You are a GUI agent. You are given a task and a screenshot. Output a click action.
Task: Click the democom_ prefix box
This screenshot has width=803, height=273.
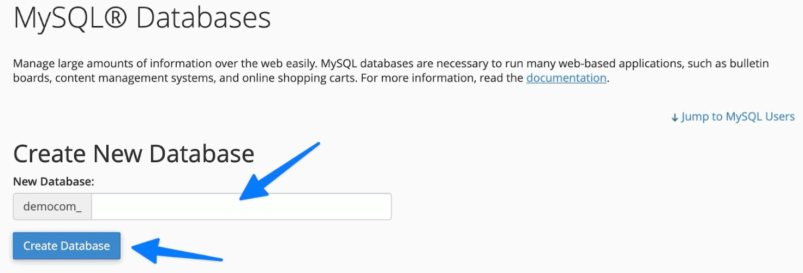52,206
